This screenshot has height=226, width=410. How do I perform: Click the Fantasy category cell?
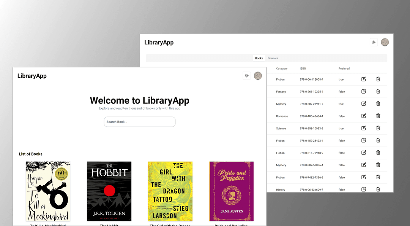(x=281, y=92)
